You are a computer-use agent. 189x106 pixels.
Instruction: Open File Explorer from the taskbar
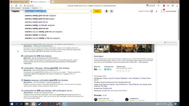click(27, 104)
